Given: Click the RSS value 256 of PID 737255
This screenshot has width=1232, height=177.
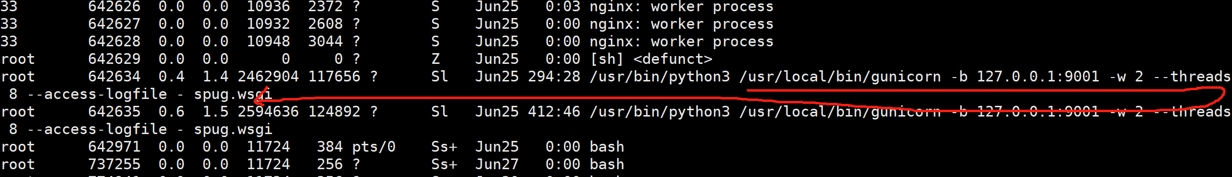Looking at the screenshot, I should pos(330,164).
